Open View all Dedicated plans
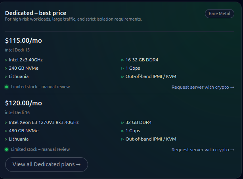243x179 pixels. 46,164
